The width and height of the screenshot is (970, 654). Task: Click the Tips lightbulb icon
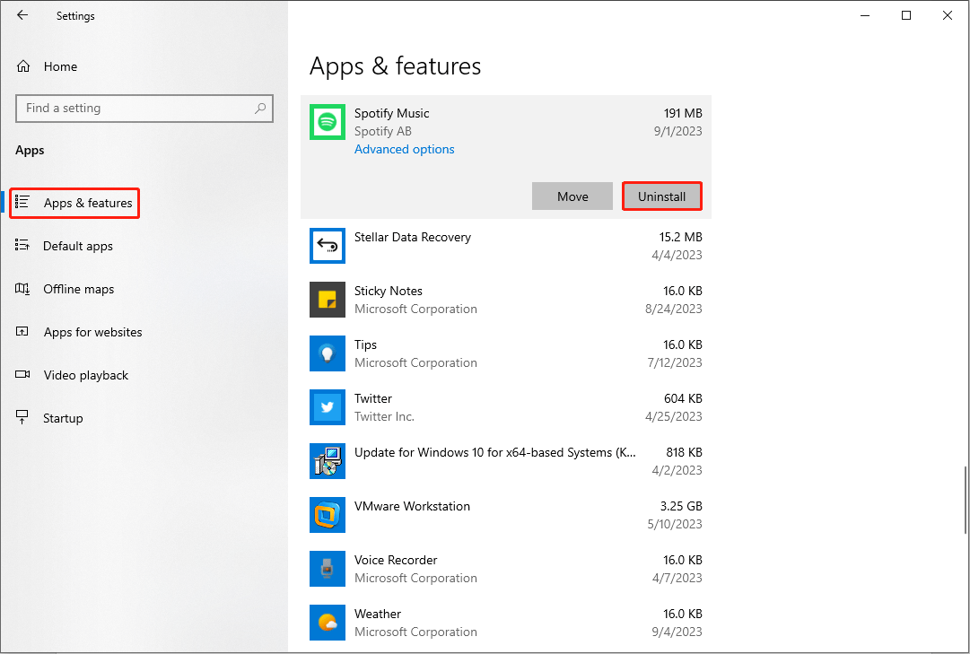click(x=328, y=353)
